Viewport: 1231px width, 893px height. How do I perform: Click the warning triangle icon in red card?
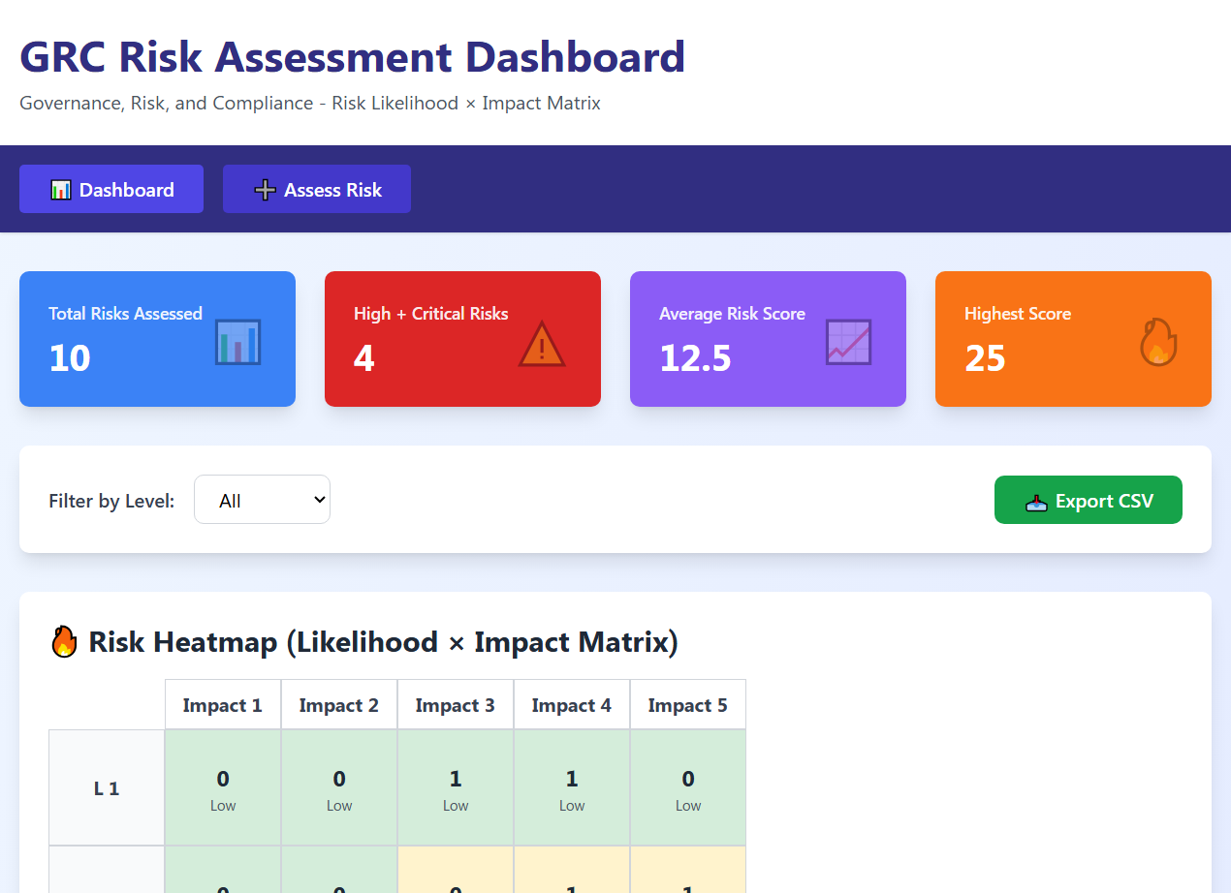[x=541, y=344]
